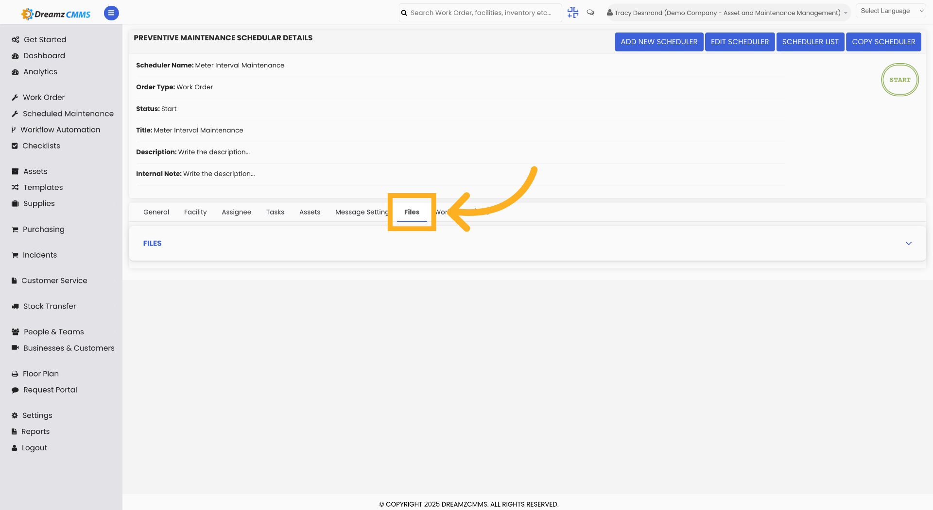The height and width of the screenshot is (510, 933).
Task: Click ADD NEW SCHEDULER button
Action: [x=659, y=42]
